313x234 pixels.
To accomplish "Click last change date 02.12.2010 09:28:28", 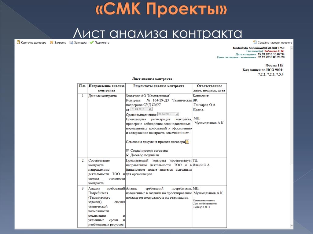I will (x=271, y=57).
